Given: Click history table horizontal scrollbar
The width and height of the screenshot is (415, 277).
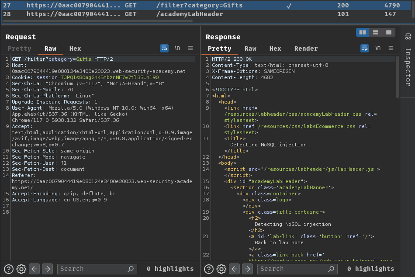Looking at the screenshot, I should tap(97, 21).
